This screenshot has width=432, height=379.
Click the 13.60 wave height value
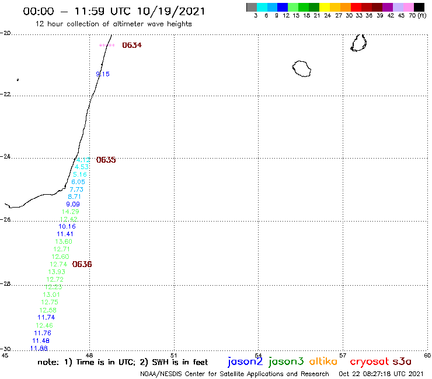tap(64, 241)
